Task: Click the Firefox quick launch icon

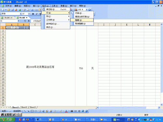Action: click(x=28, y=119)
